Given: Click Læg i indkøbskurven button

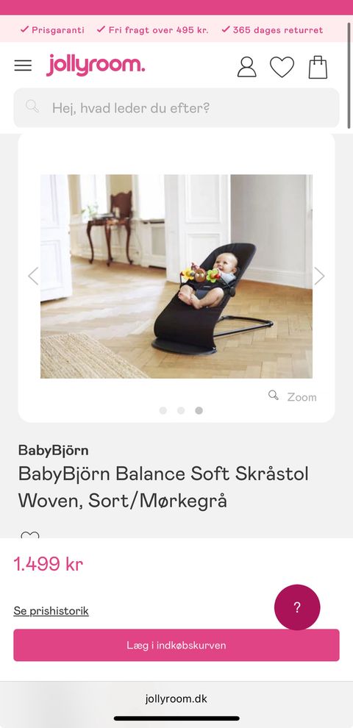Looking at the screenshot, I should pyautogui.click(x=176, y=646).
